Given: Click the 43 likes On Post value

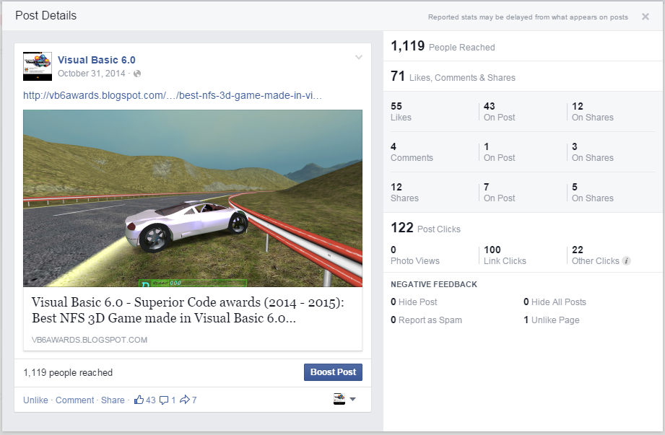Looking at the screenshot, I should pyautogui.click(x=499, y=111).
